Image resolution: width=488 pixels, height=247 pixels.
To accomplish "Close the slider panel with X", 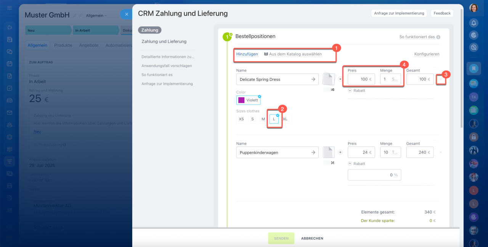I will [127, 14].
